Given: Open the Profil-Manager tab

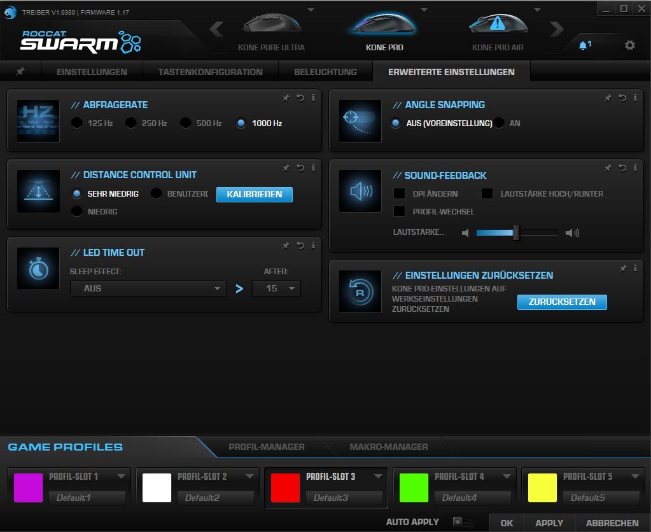Looking at the screenshot, I should tap(267, 447).
